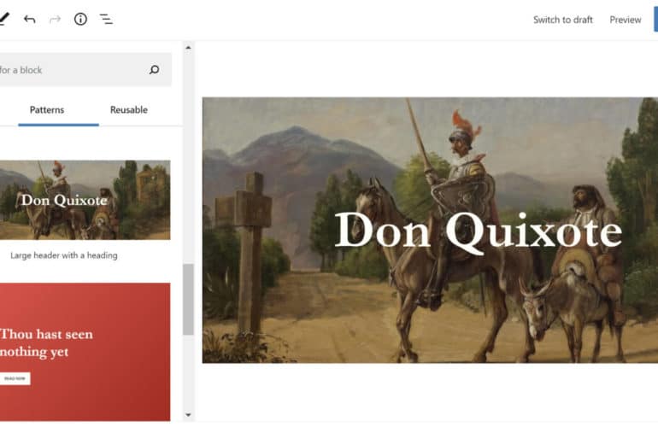The image size is (658, 427).
Task: Insert the Don Quixote header pattern
Action: (x=85, y=200)
